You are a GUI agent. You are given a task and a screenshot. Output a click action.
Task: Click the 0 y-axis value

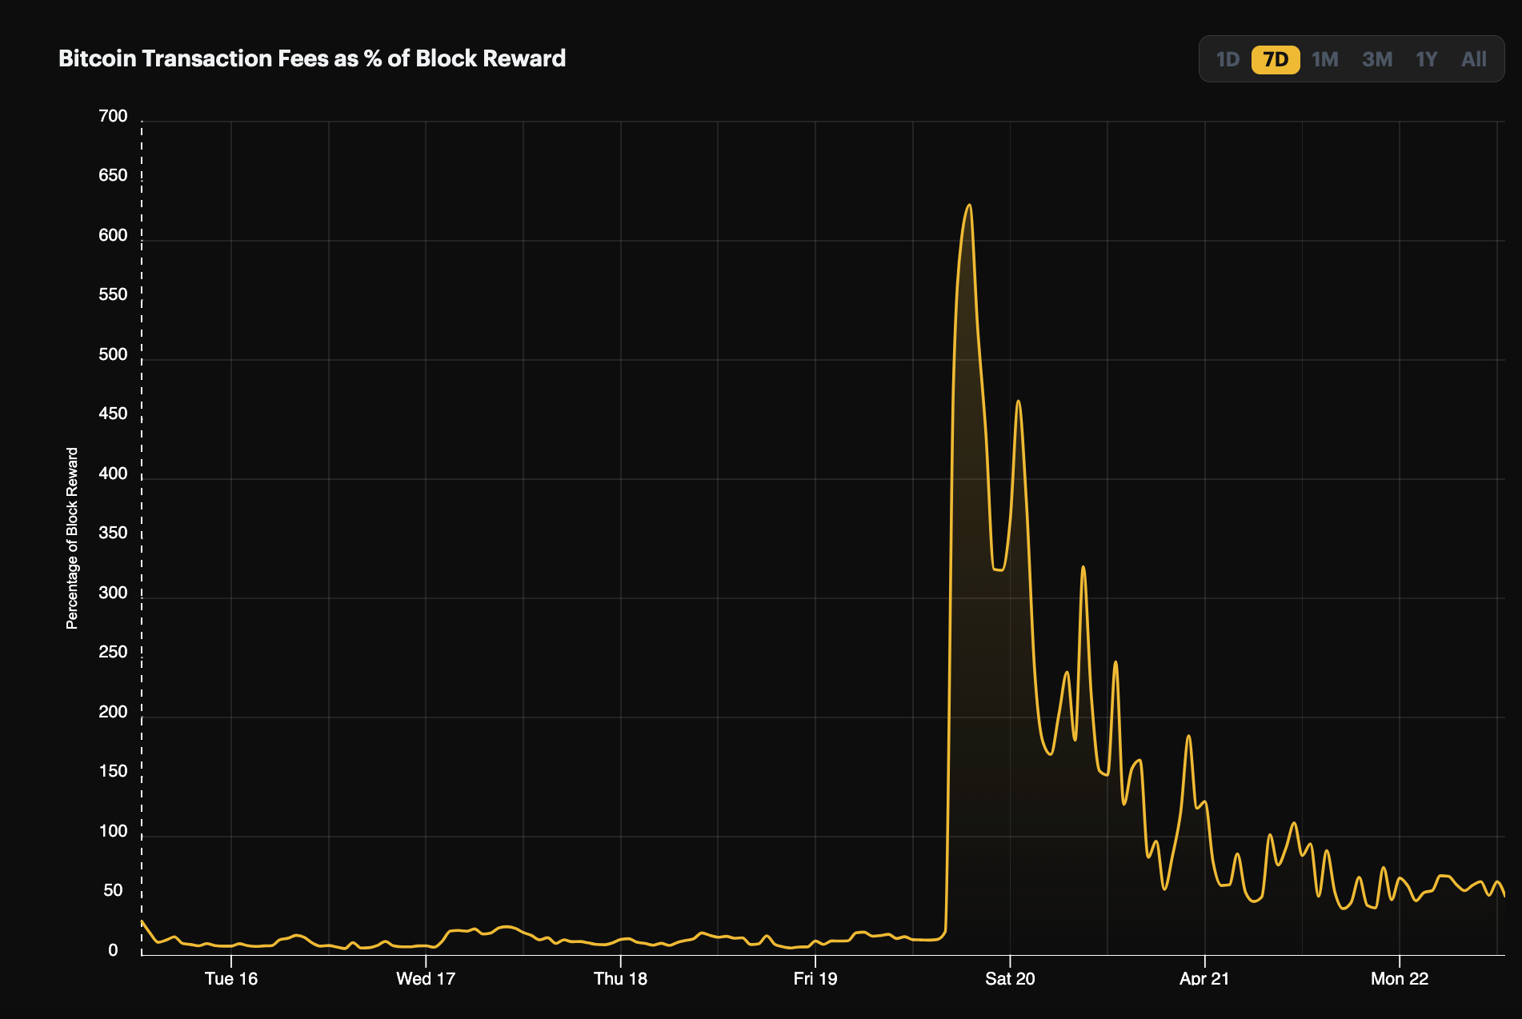tap(113, 950)
